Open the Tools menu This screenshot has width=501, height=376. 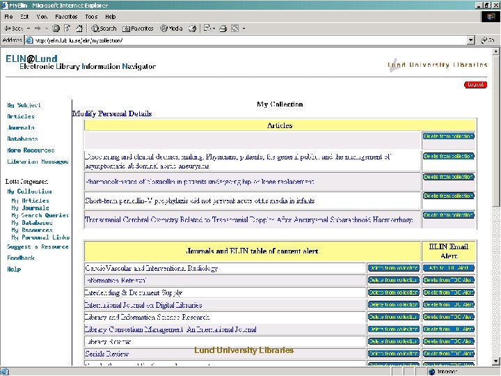point(91,17)
